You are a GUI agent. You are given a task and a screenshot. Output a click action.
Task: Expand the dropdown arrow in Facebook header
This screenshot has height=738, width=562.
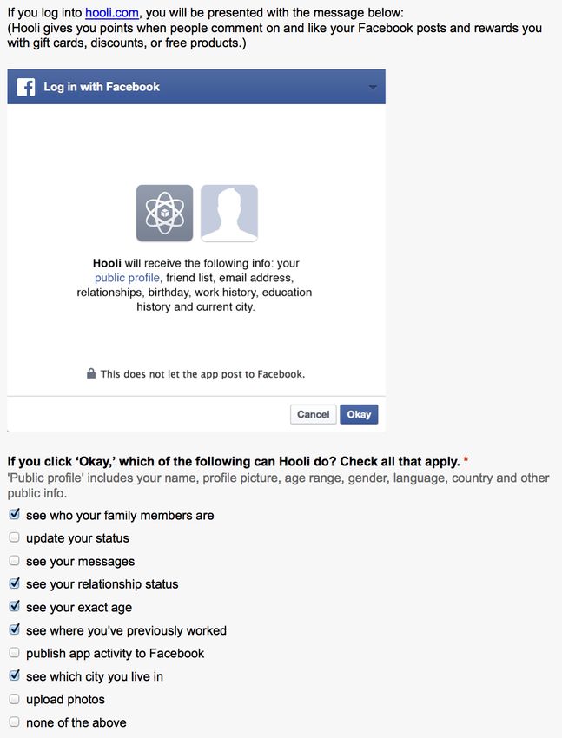373,87
